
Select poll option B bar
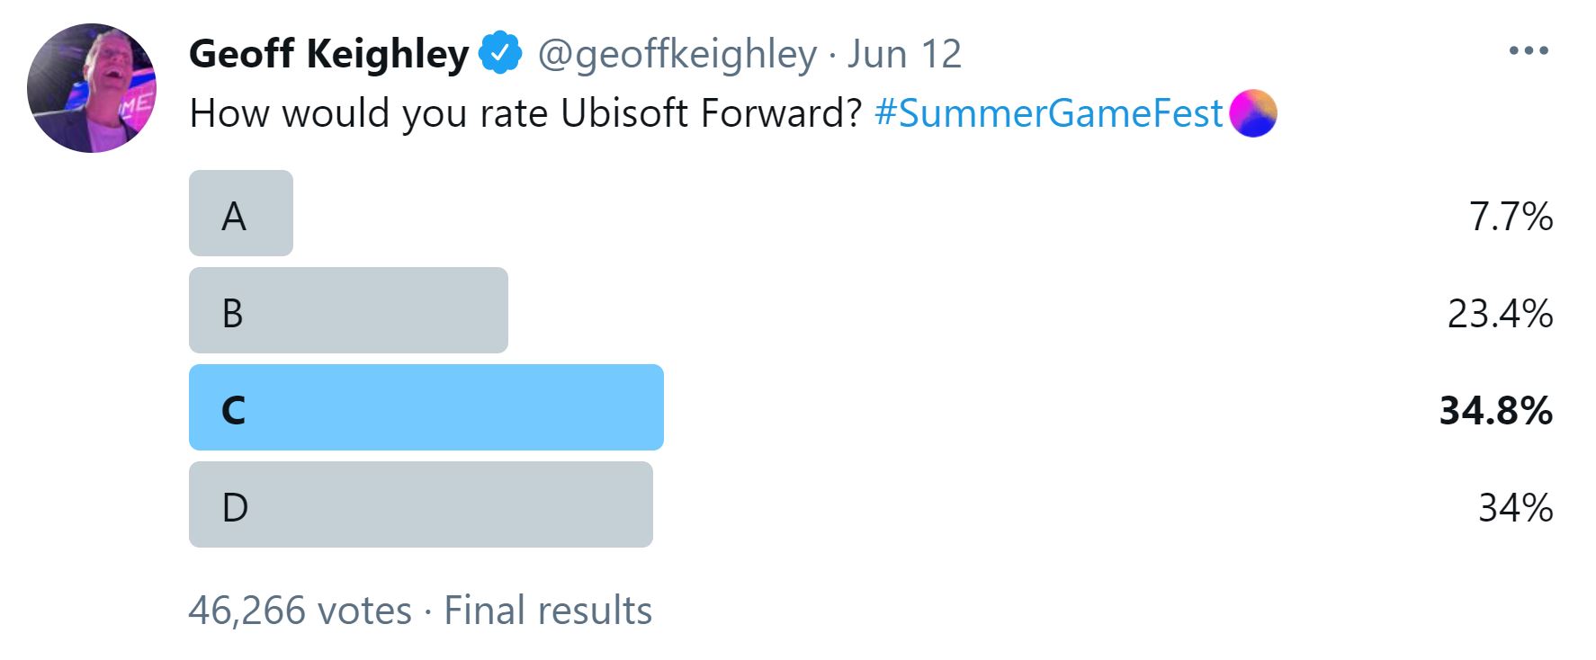(348, 310)
